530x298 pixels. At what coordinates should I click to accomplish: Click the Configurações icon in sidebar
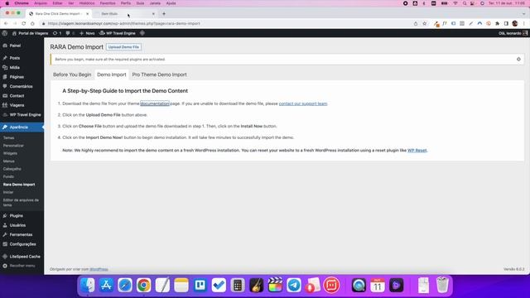(5, 244)
